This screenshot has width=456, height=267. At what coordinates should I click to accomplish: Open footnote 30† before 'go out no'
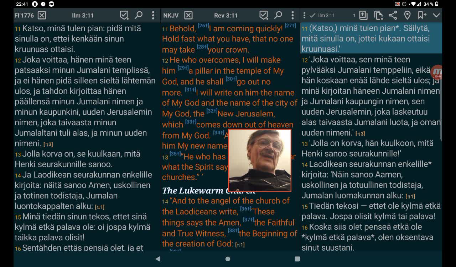pyautogui.click(x=231, y=79)
